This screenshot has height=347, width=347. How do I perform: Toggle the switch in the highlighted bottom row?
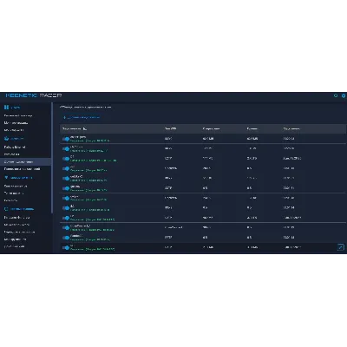click(66, 247)
